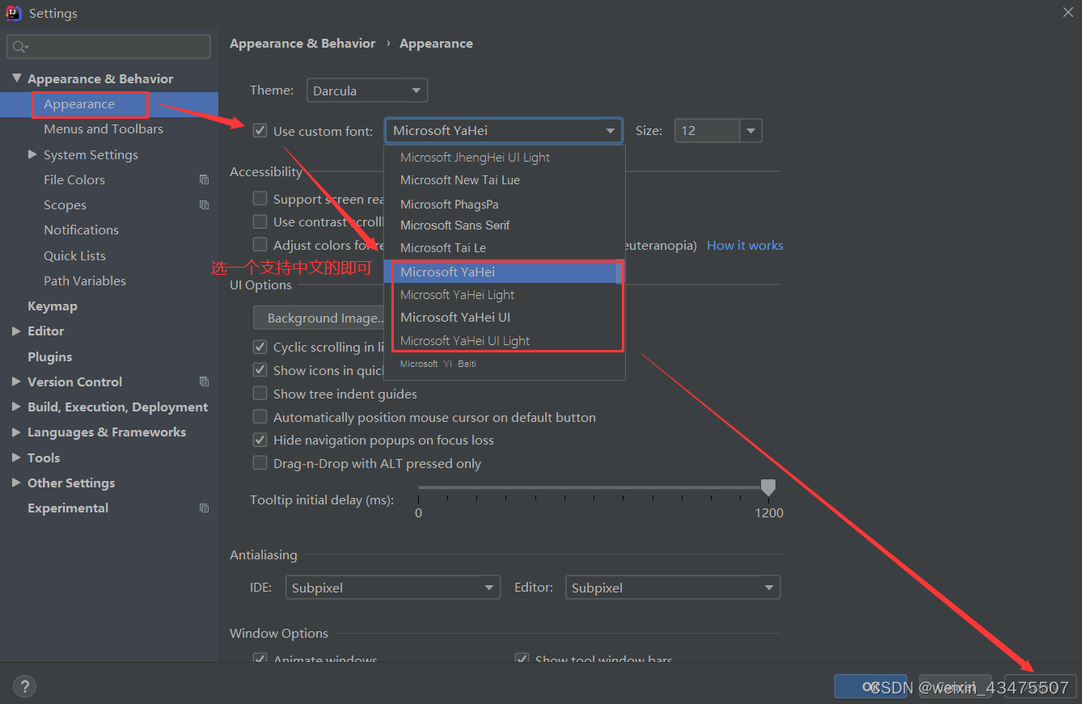The image size is (1082, 704).
Task: Open the custom font combo box
Action: coord(503,130)
